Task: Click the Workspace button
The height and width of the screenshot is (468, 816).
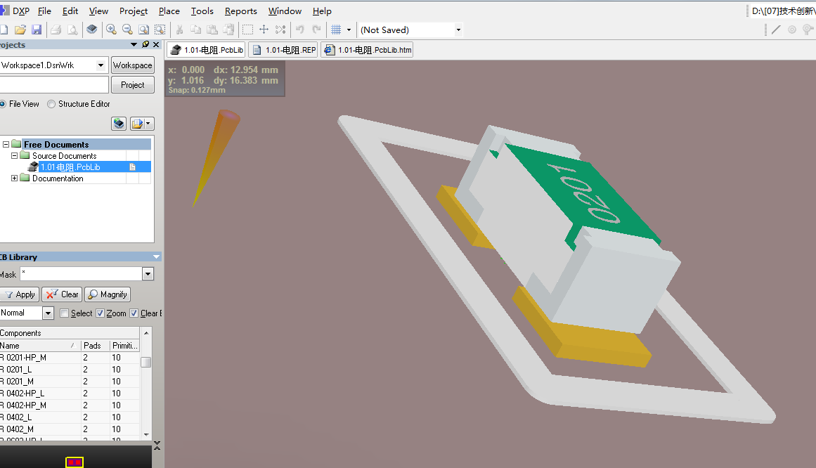Action: [133, 65]
